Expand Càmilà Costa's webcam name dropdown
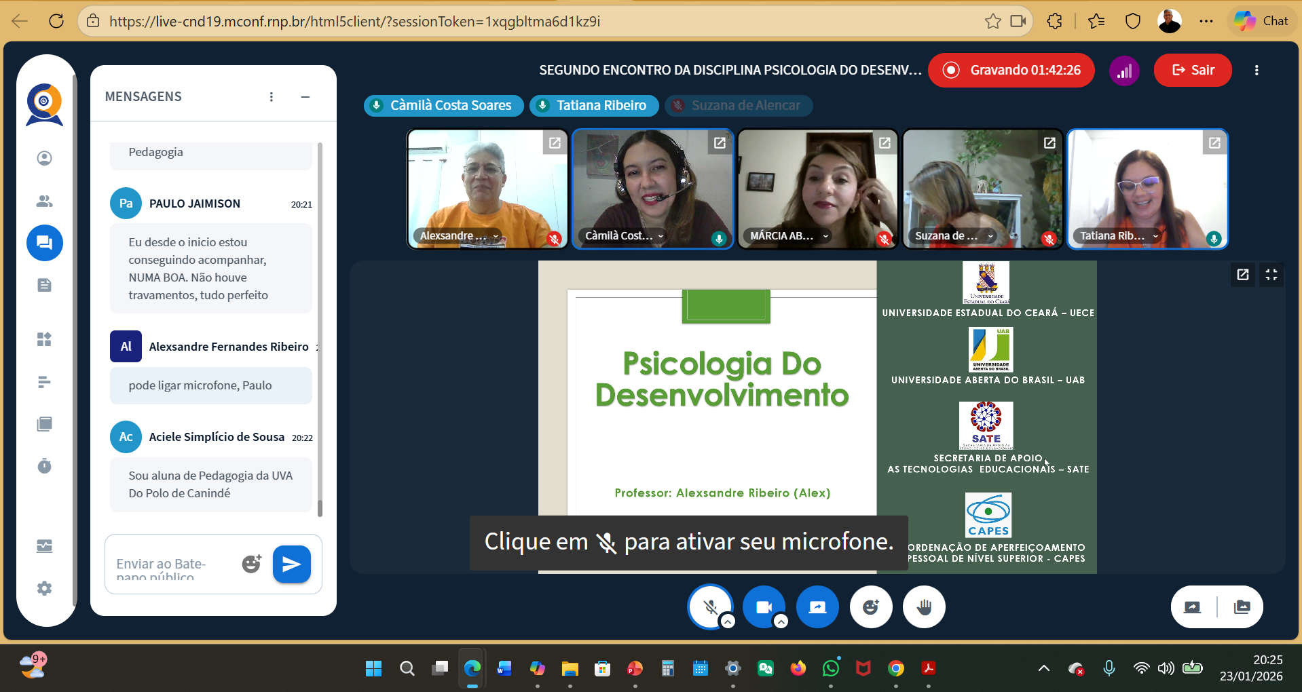Image resolution: width=1302 pixels, height=692 pixels. pos(661,236)
